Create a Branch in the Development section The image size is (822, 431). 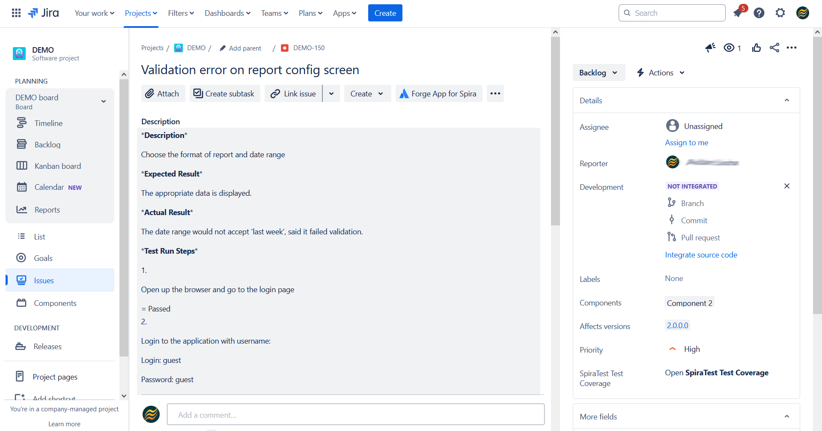(x=692, y=203)
